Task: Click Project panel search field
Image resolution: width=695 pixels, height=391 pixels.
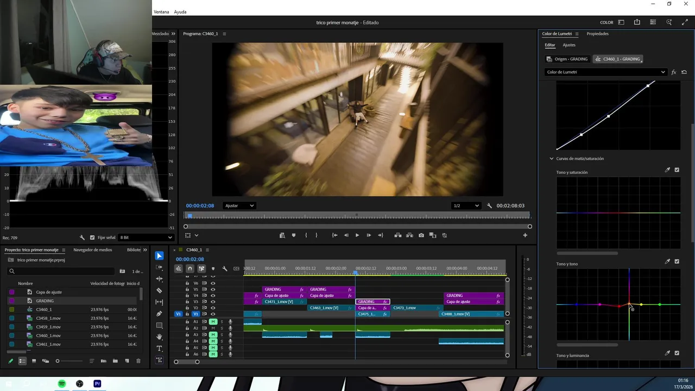Action: [61, 271]
